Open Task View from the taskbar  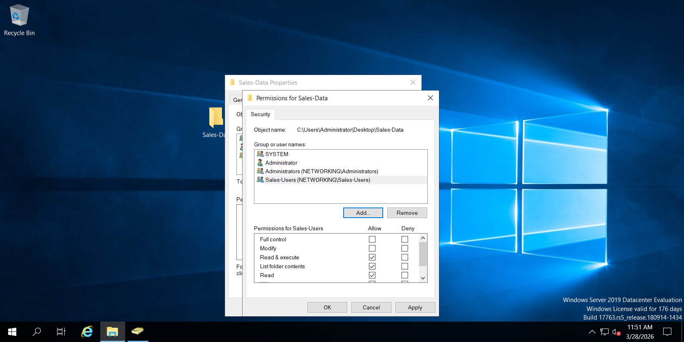[x=61, y=332]
